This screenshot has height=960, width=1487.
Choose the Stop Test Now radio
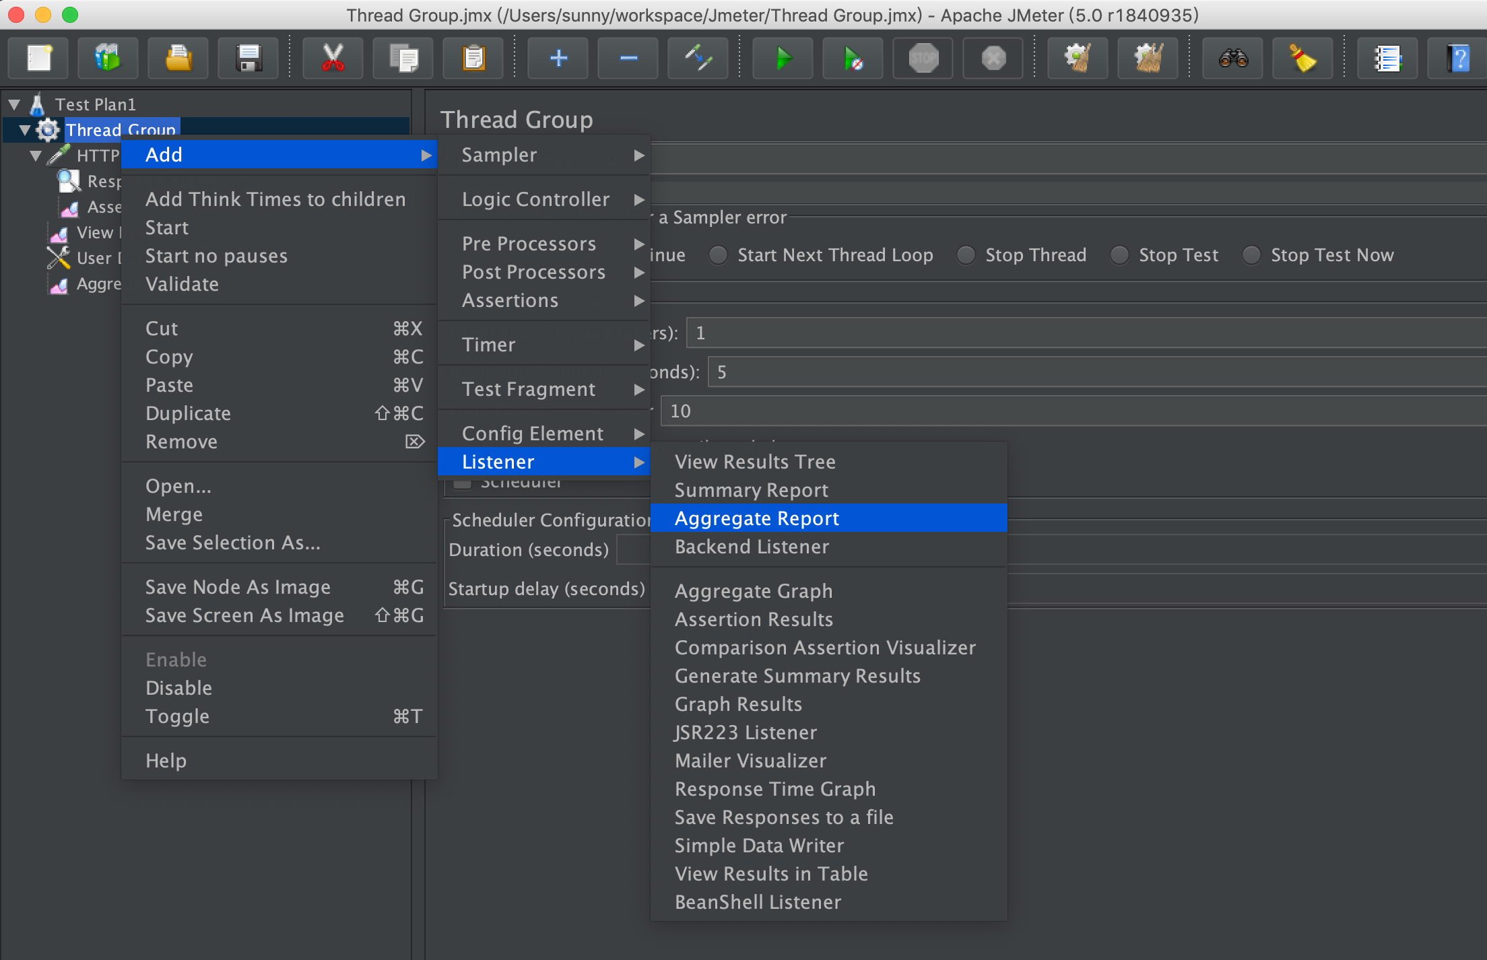click(1252, 255)
